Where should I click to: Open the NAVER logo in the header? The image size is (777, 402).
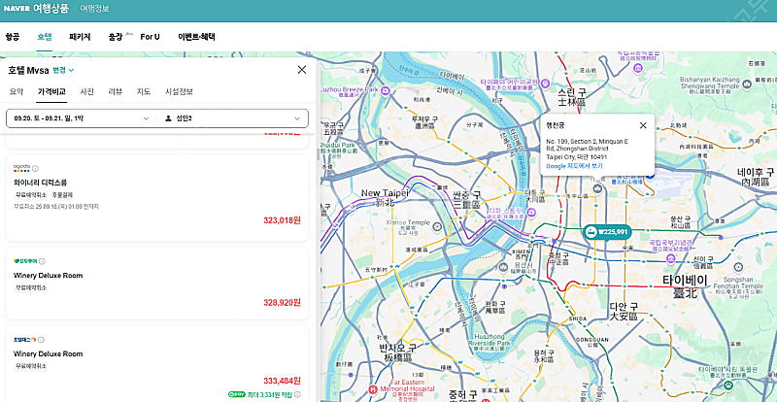(17, 9)
